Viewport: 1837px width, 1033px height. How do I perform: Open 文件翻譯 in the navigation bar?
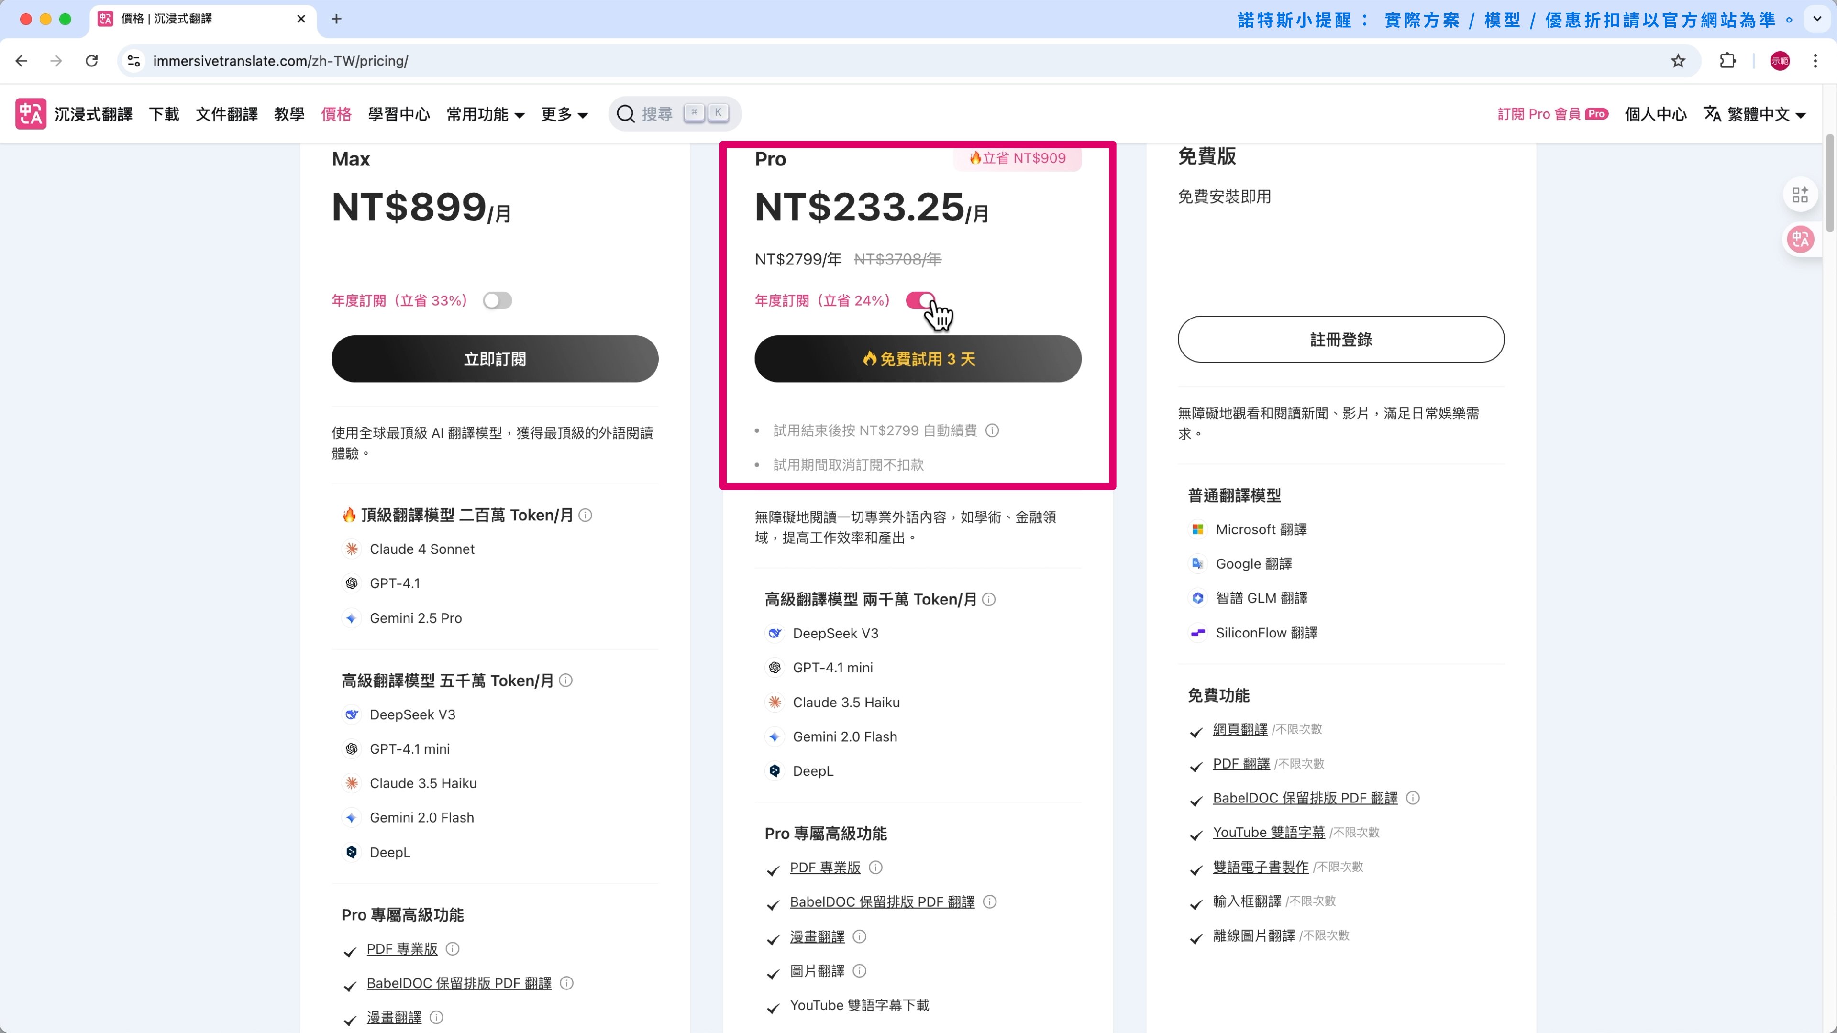click(x=227, y=114)
